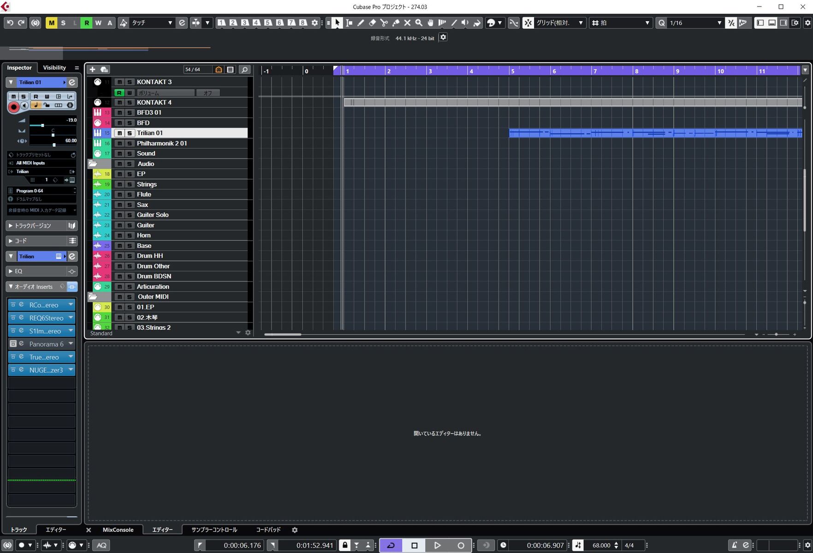Click the NUGE...zer3 insert slot
Viewport: 813px width, 553px height.
pyautogui.click(x=46, y=370)
